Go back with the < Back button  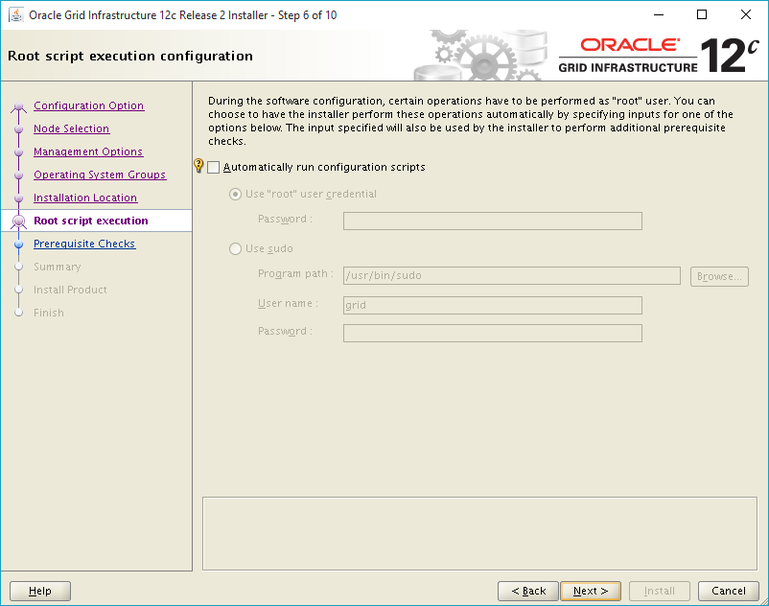[528, 592]
